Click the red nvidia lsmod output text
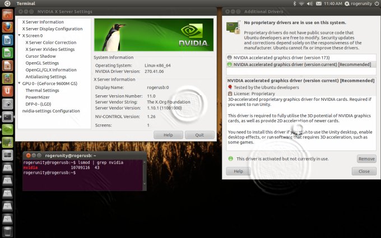The image size is (381, 238). click(x=30, y=167)
